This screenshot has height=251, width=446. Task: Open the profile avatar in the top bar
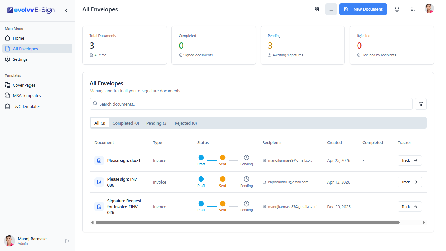(x=429, y=8)
